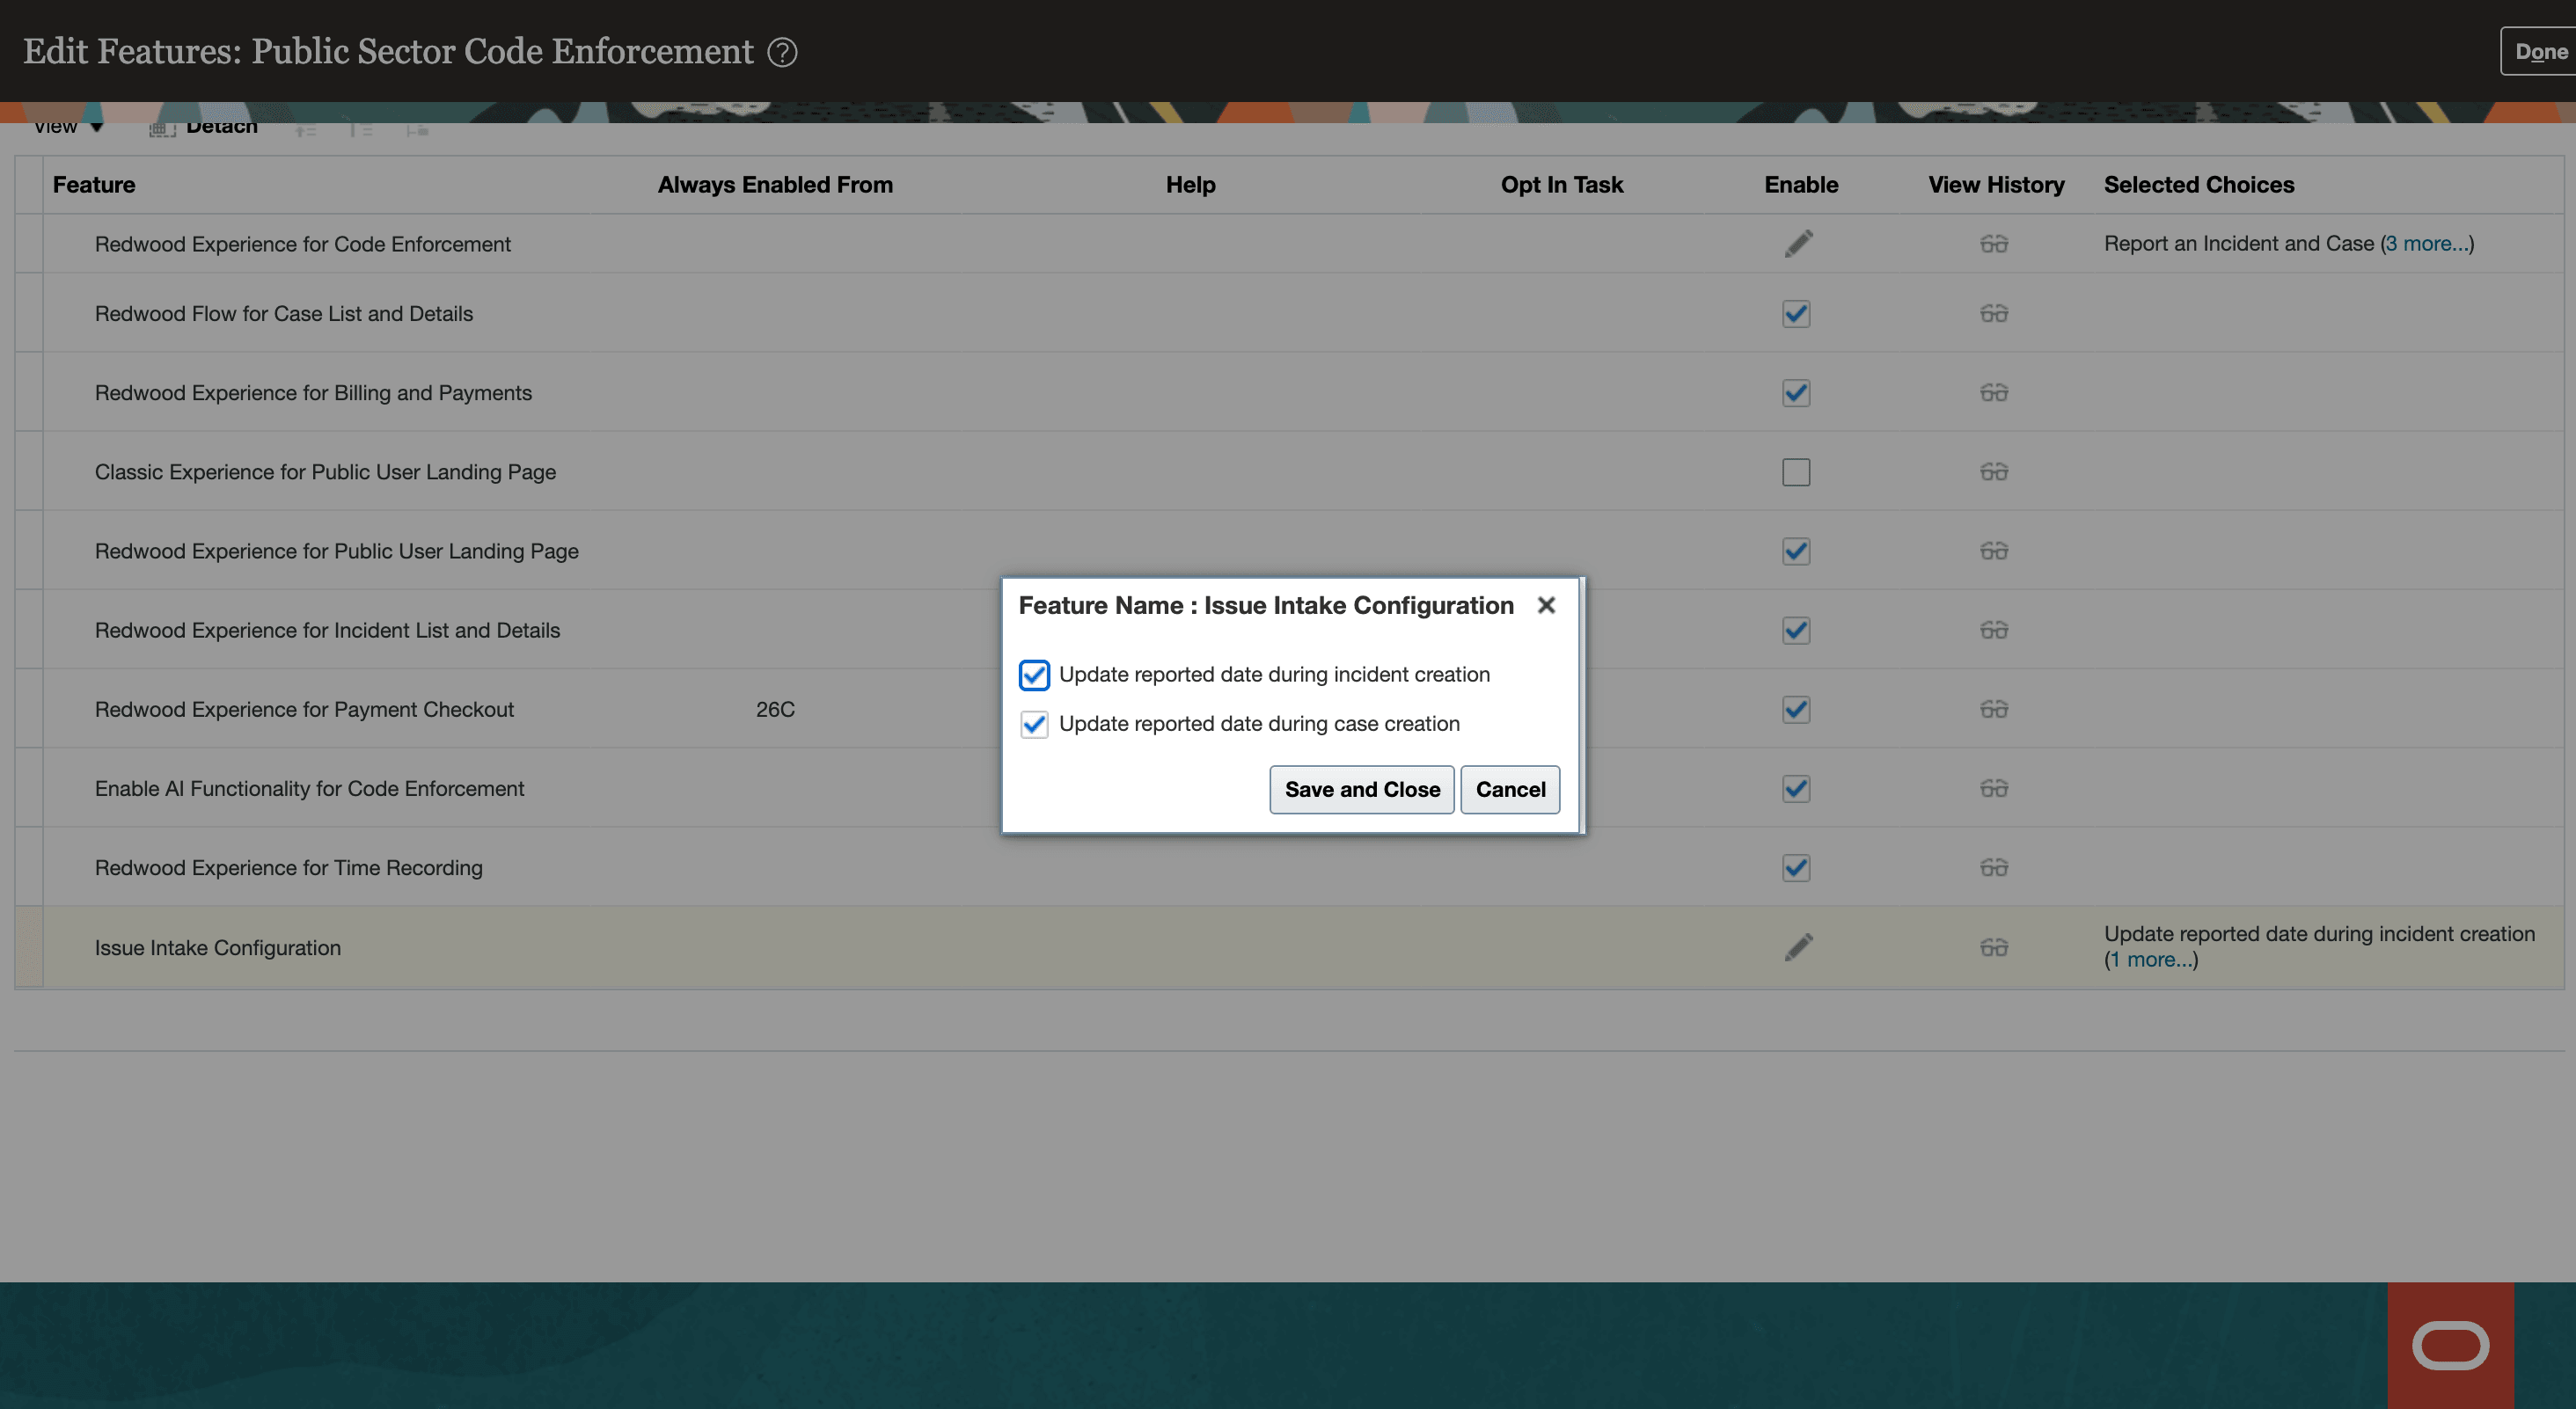Uncheck Update reported date during case creation
This screenshot has width=2576, height=1409.
[1034, 724]
